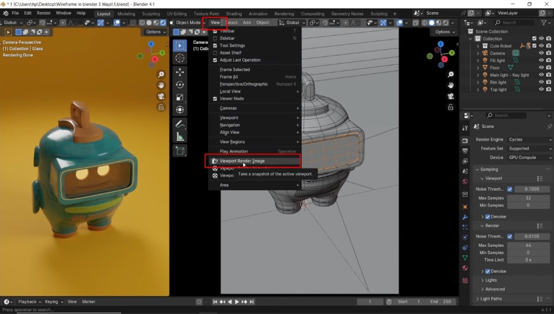Screen dimensions: 554x314
Task: Adjust the Render Max Samples field
Action: coord(528,245)
